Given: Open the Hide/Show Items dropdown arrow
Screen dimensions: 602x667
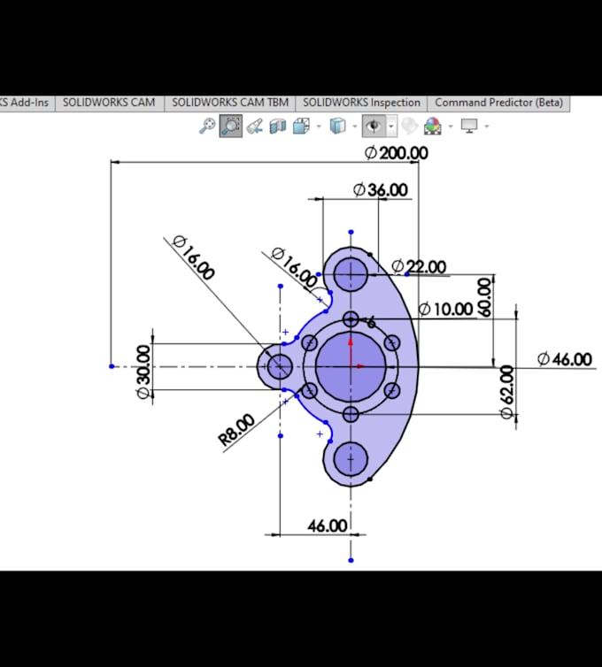Looking at the screenshot, I should (x=391, y=126).
